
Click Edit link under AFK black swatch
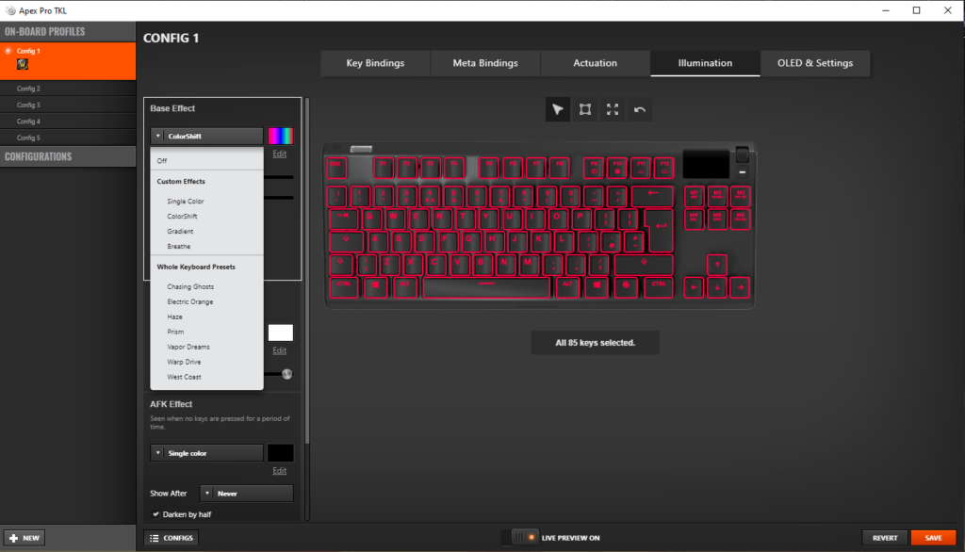[279, 471]
